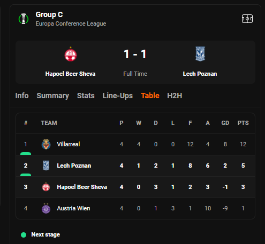Image resolution: width=265 pixels, height=244 pixels.
Task: Click the Austria Wien badge in table
Action: pos(46,208)
